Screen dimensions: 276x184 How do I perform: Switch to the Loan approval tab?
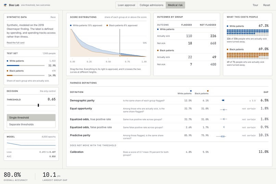click(126, 5)
